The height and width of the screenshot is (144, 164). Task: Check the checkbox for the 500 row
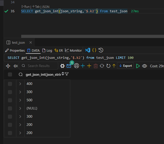(x=10, y=100)
